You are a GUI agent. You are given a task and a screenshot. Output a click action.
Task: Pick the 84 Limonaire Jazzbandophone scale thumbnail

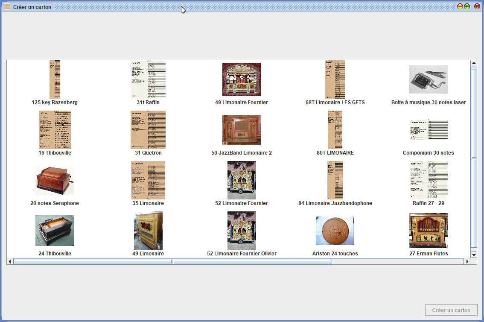click(x=335, y=180)
